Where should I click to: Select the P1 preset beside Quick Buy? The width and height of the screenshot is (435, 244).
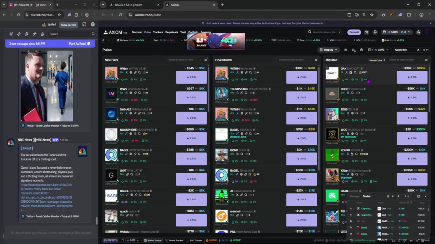(425, 50)
